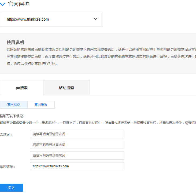Click the note beginning 明确寻址需求词最少填一个

coord(98,123)
